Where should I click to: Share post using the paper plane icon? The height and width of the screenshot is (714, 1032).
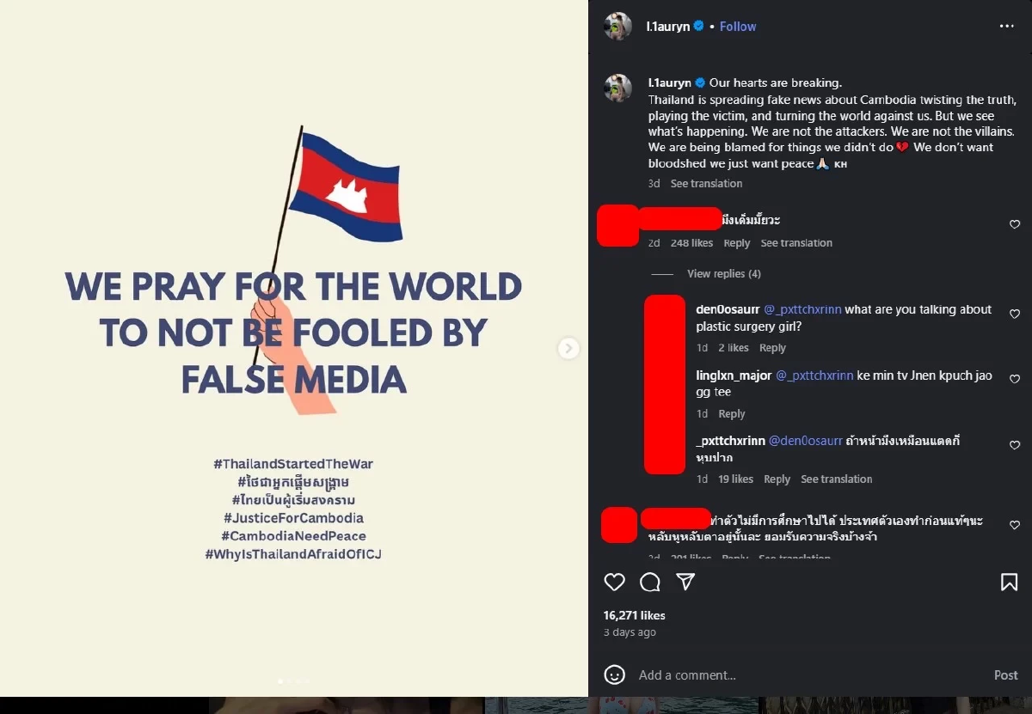[685, 583]
